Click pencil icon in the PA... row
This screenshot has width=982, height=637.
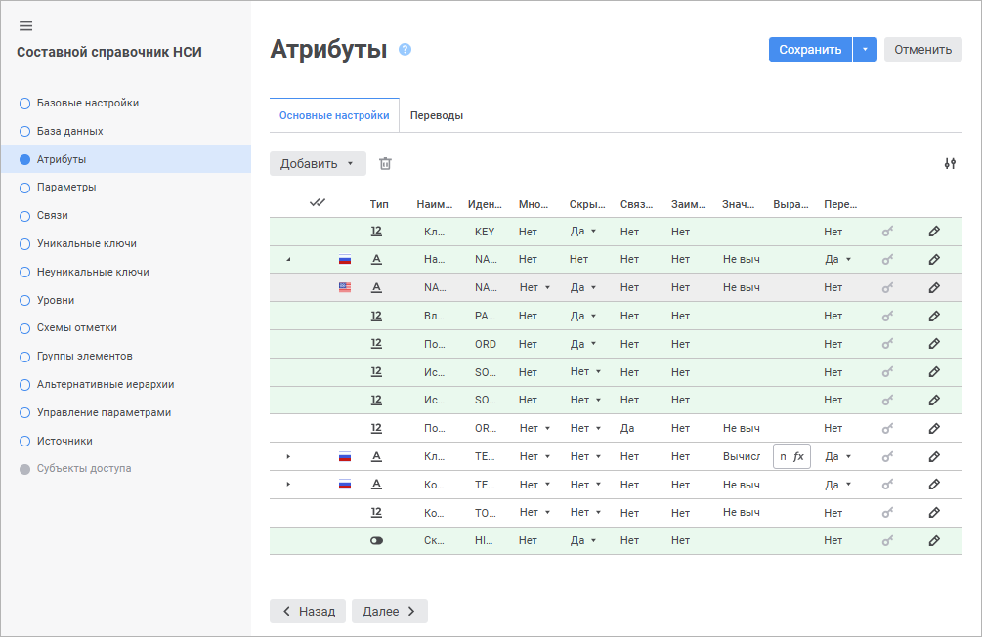tap(934, 316)
